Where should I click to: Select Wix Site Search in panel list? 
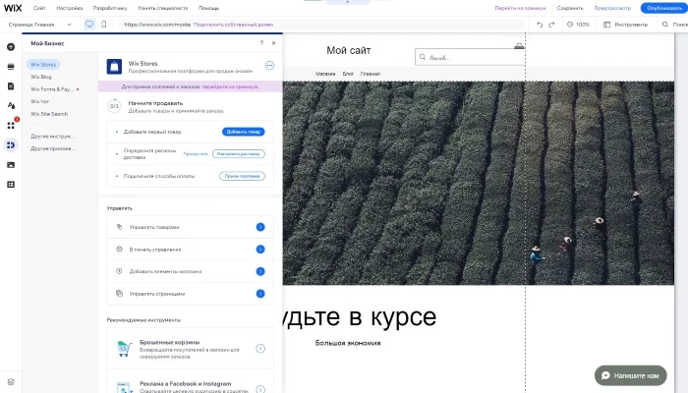(49, 114)
